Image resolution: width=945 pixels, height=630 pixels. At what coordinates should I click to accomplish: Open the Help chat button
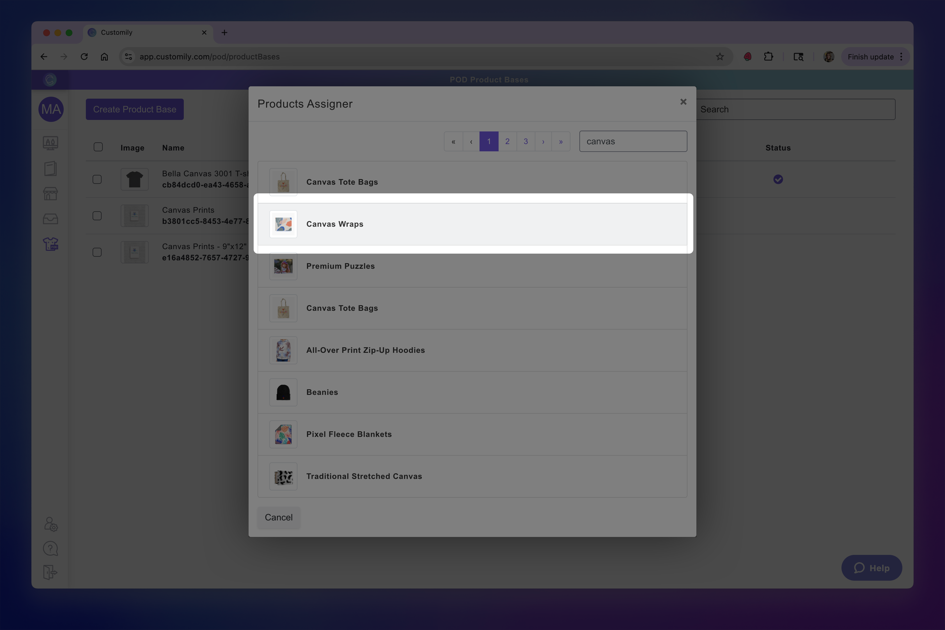pos(871,568)
